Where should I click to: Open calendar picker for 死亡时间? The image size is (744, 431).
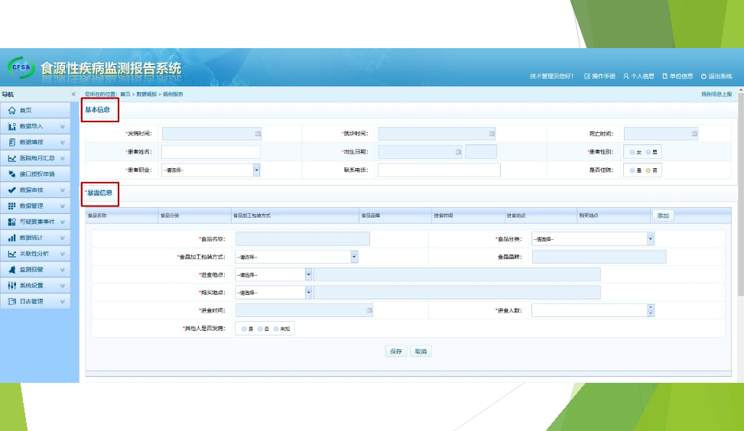pyautogui.click(x=694, y=134)
